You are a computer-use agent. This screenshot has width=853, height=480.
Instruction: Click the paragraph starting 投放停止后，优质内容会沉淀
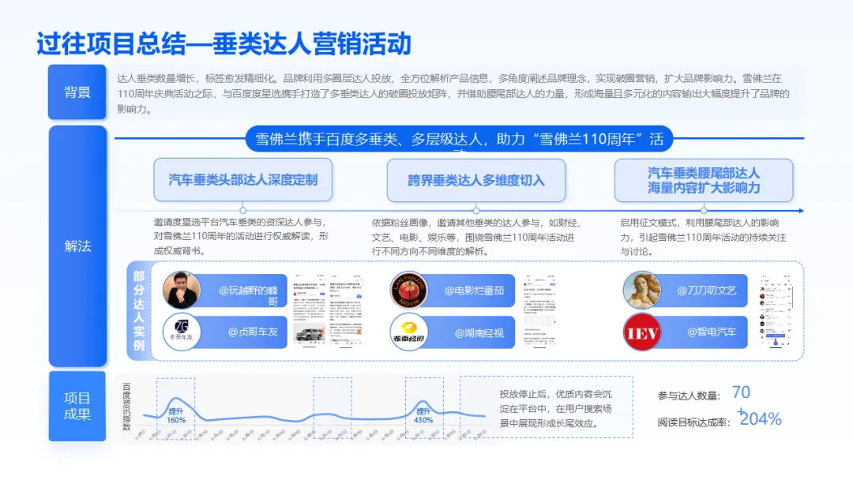[555, 408]
